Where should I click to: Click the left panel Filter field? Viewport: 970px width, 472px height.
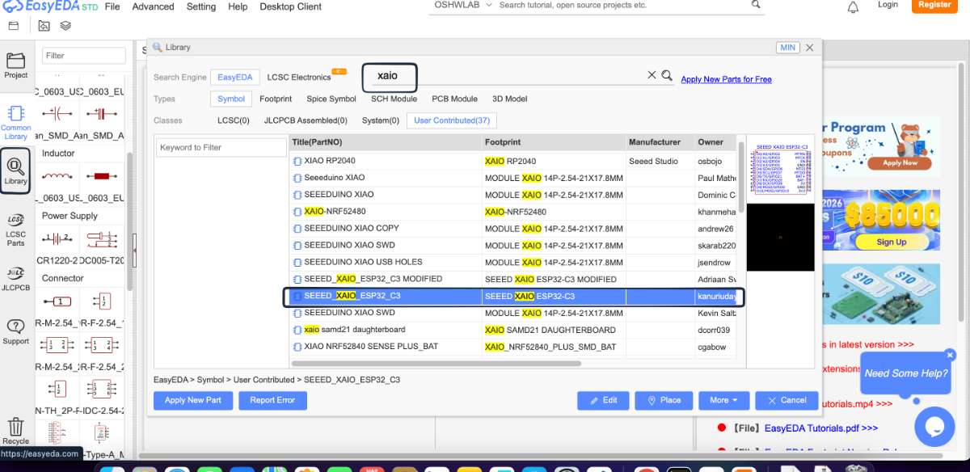tap(84, 56)
